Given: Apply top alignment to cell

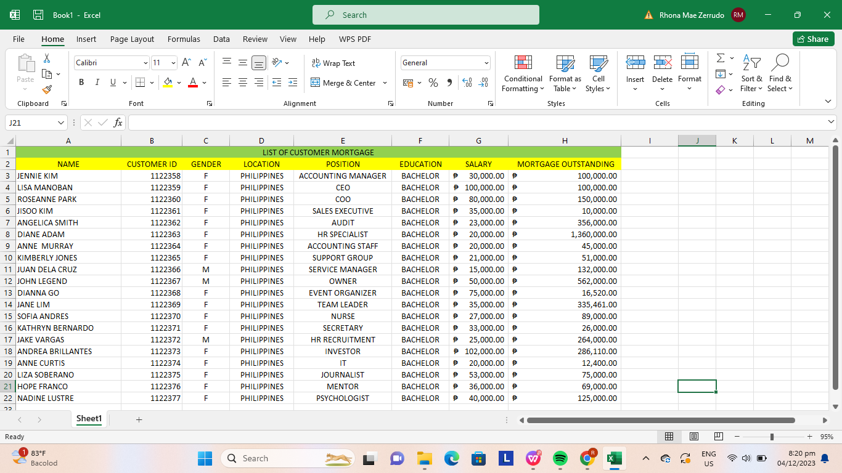Looking at the screenshot, I should coord(227,62).
